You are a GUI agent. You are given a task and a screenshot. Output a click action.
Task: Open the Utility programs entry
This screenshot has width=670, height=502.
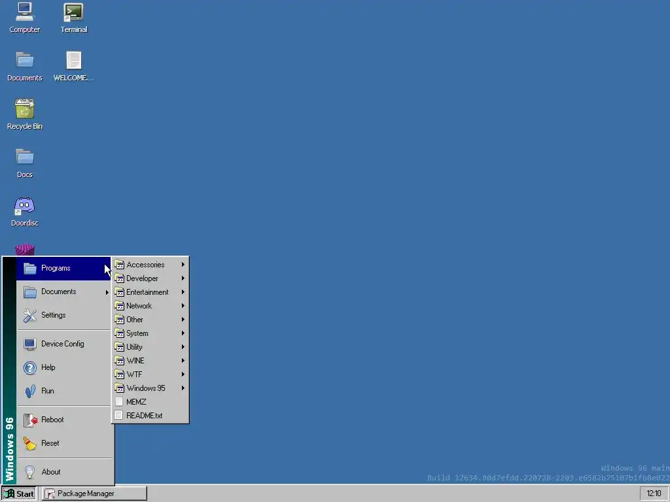150,346
